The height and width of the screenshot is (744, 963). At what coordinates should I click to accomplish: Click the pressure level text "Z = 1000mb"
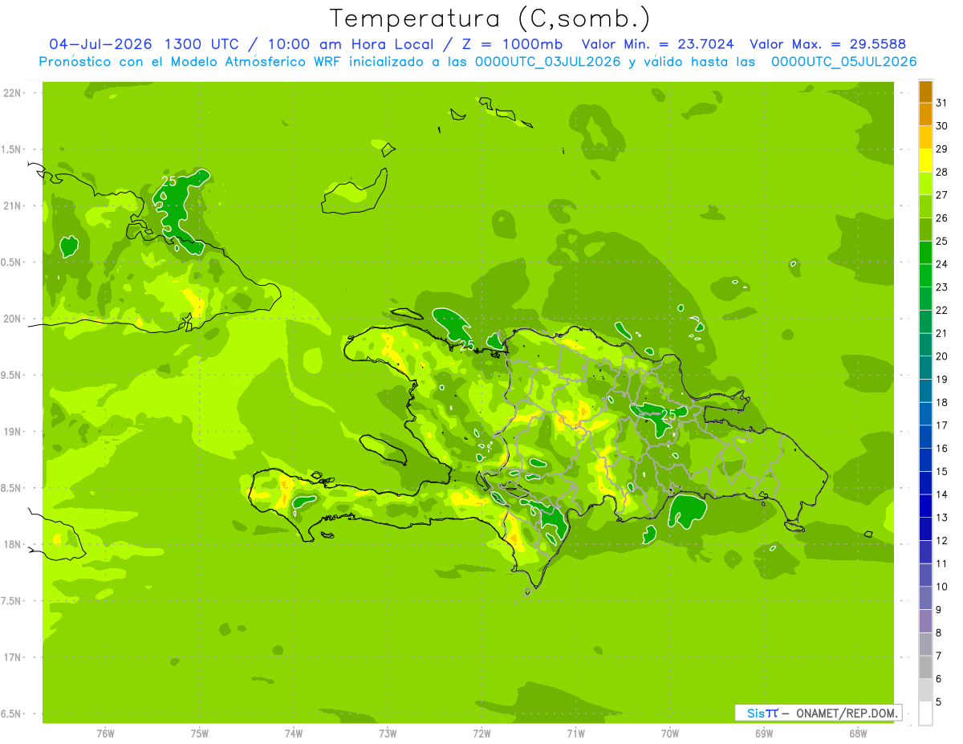tap(514, 45)
